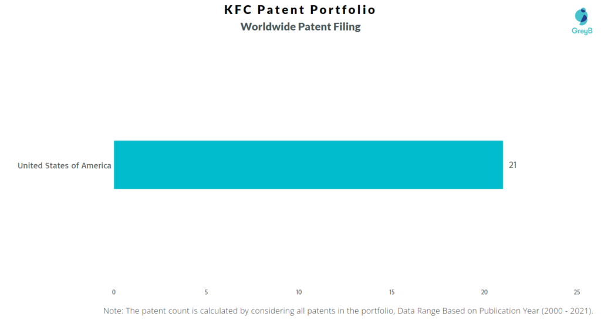Click the bar value label 21
This screenshot has width=601, height=320.
[x=512, y=165]
